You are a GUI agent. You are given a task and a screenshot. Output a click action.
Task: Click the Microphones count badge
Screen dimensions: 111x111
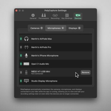point(63,28)
